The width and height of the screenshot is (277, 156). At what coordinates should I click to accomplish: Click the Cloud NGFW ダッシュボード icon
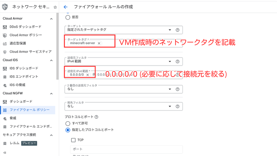pos(5,102)
